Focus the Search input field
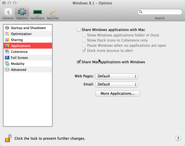Screen dimensions: 185x146 pyautogui.click(x=160, y=12)
